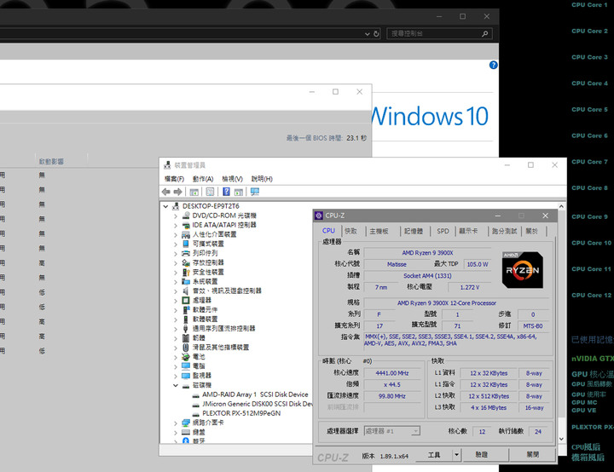Click the 可攜式裝置 portable device icon
The width and height of the screenshot is (614, 472).
pyautogui.click(x=186, y=244)
